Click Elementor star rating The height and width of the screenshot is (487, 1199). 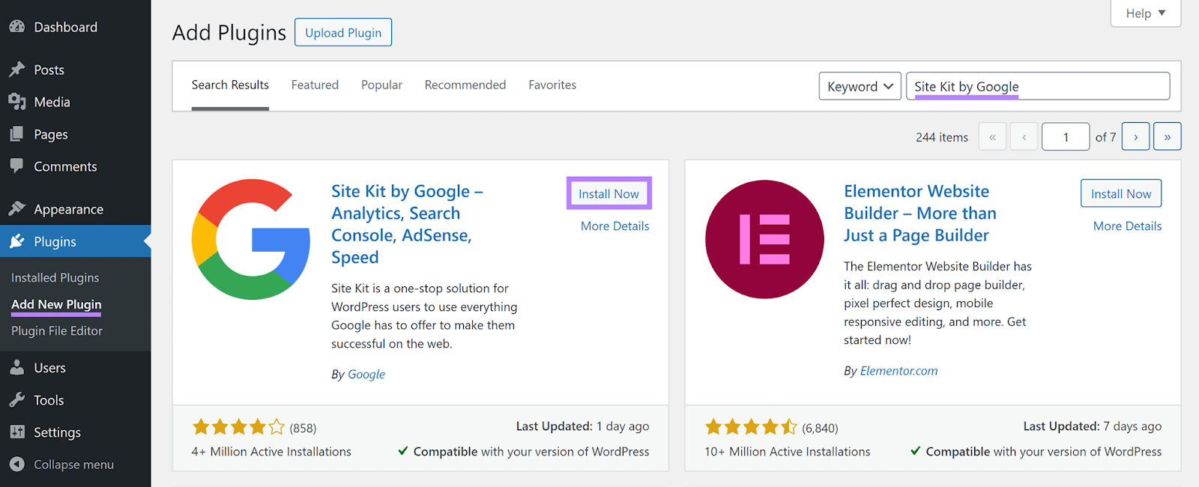[x=752, y=427]
